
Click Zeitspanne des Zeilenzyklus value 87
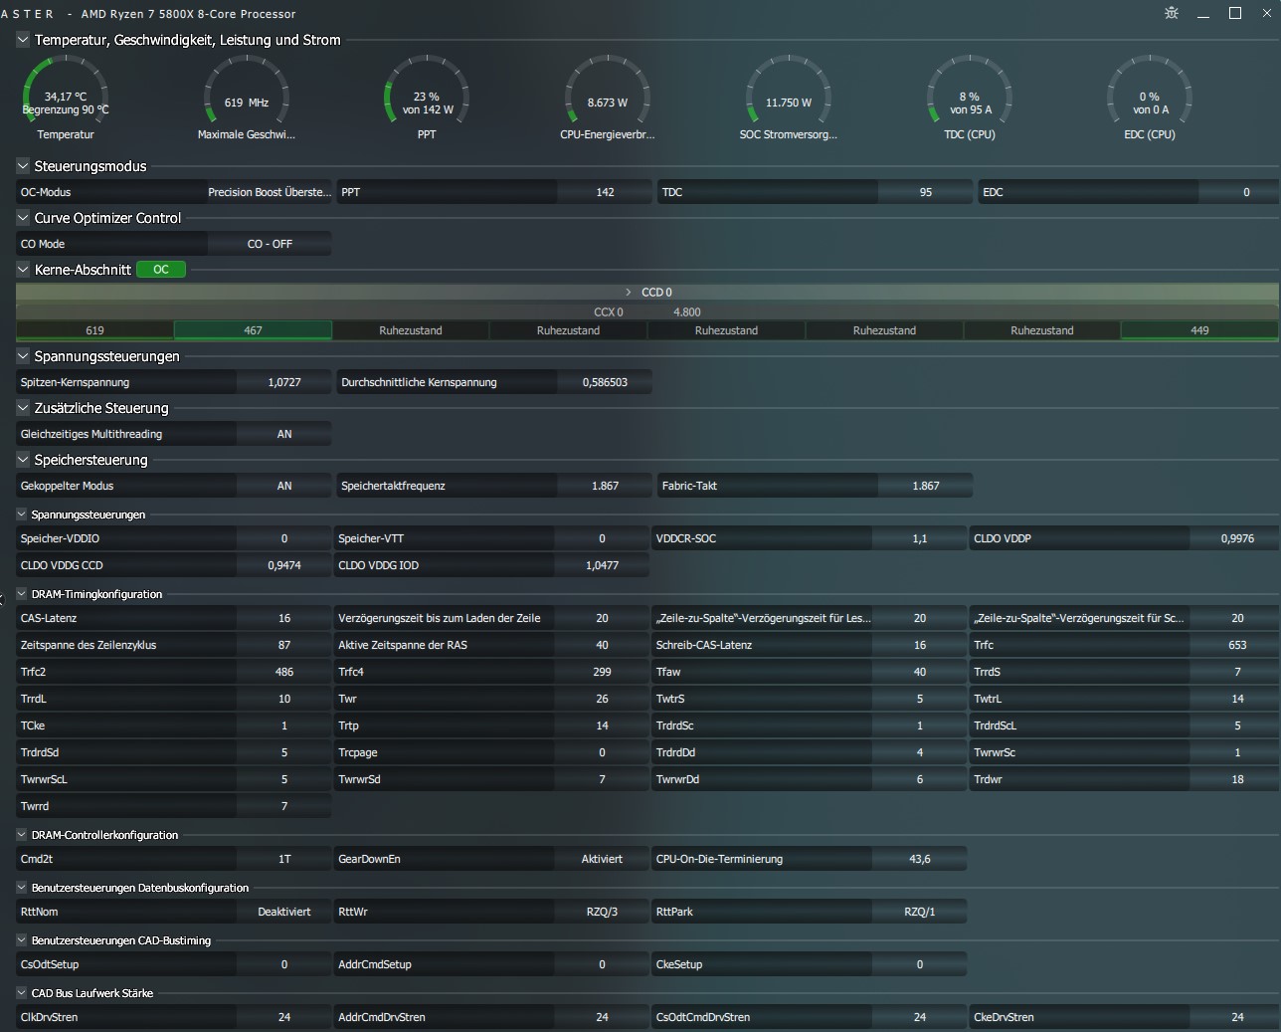click(284, 645)
